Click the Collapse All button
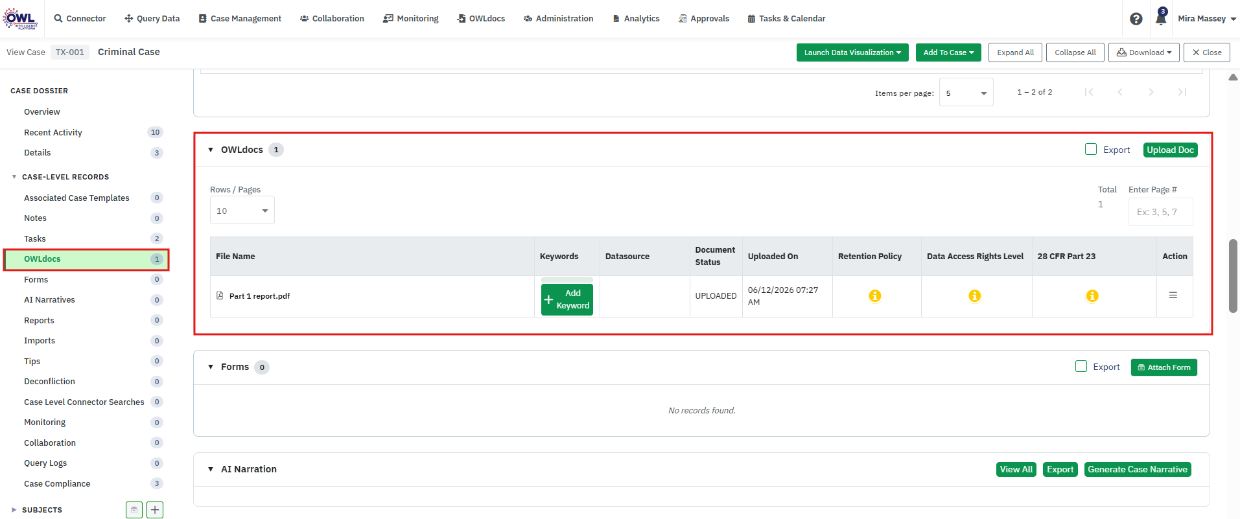 click(1075, 52)
